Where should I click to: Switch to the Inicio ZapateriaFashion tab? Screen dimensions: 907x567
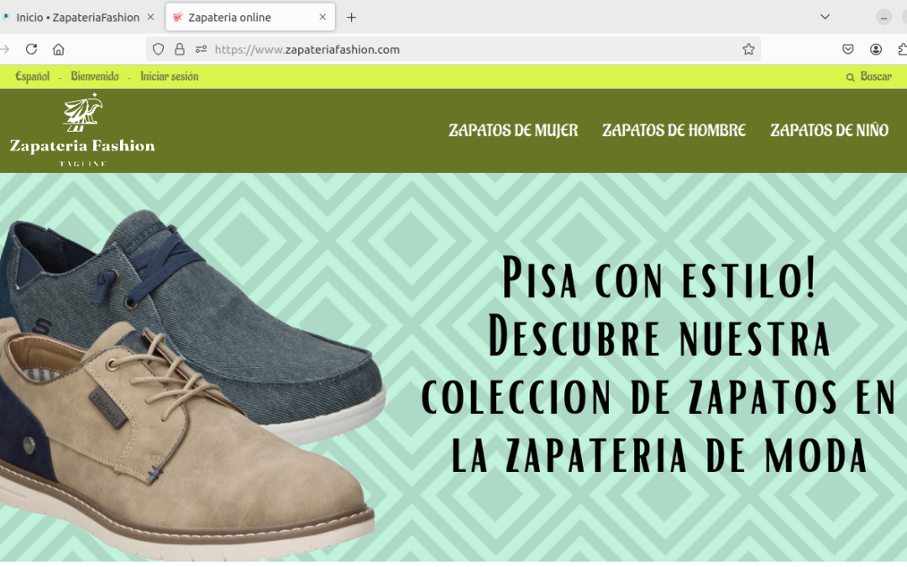(x=80, y=16)
